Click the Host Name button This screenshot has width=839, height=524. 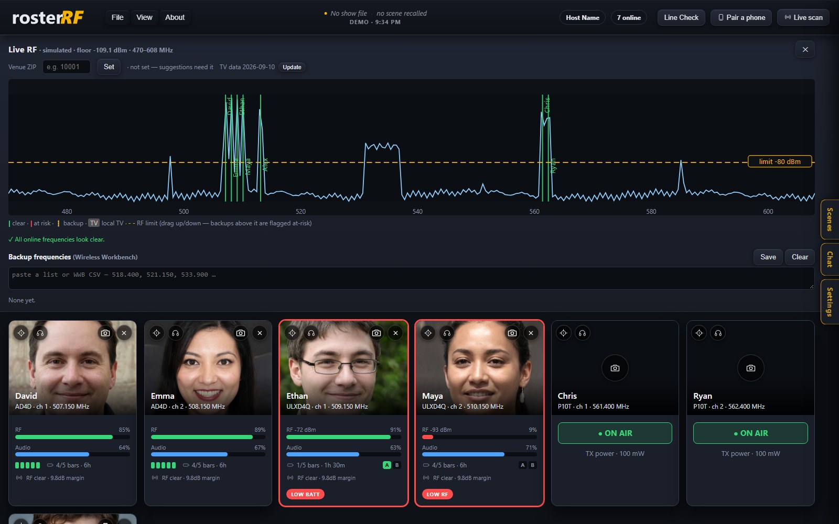[x=583, y=17]
